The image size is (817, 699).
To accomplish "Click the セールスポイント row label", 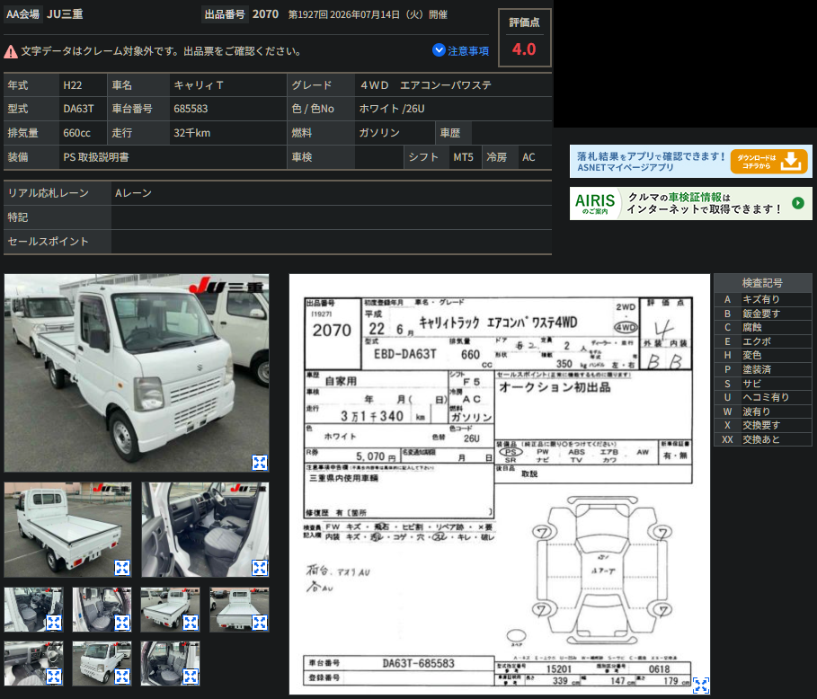I will (48, 242).
